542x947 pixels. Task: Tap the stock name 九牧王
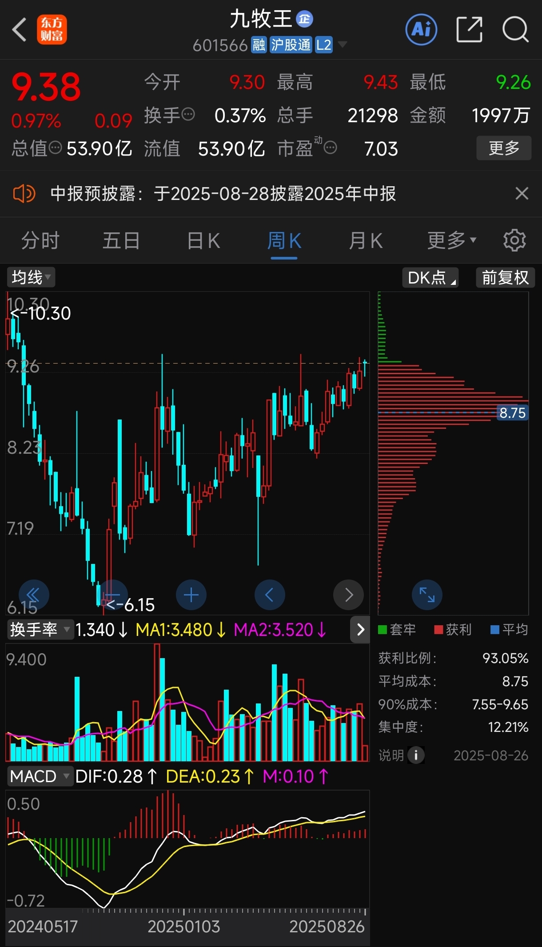pos(261,20)
